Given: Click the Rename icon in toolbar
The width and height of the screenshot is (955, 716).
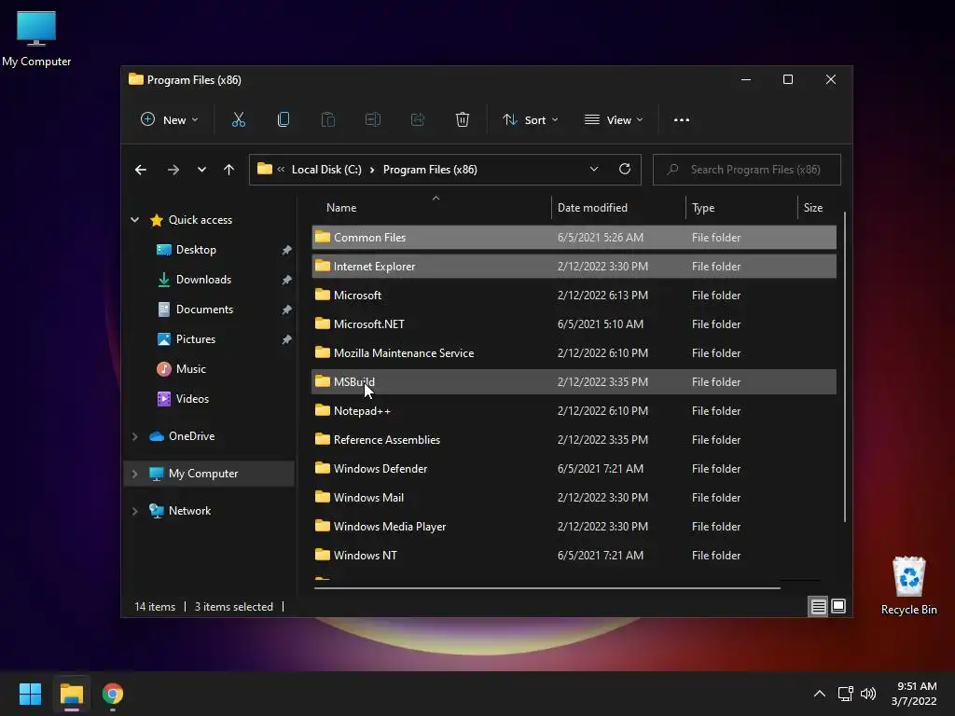Looking at the screenshot, I should 373,120.
